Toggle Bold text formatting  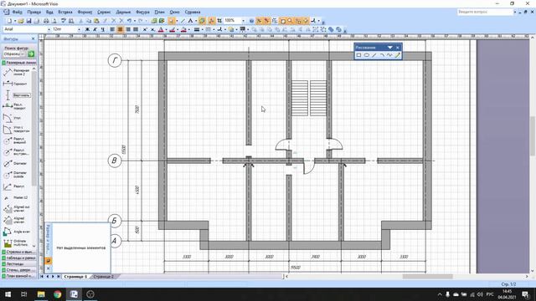87,29
